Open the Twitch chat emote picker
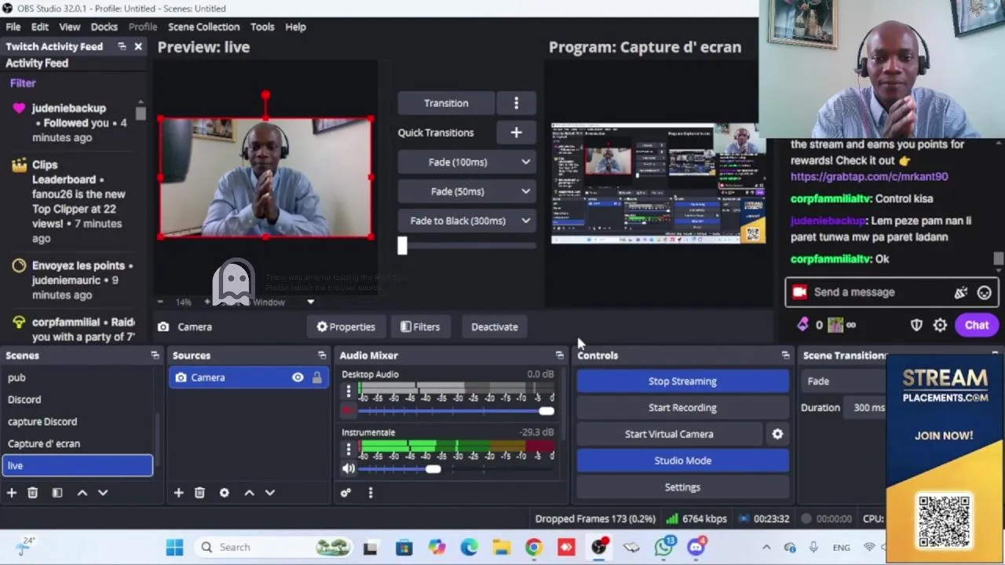 pyautogui.click(x=984, y=293)
